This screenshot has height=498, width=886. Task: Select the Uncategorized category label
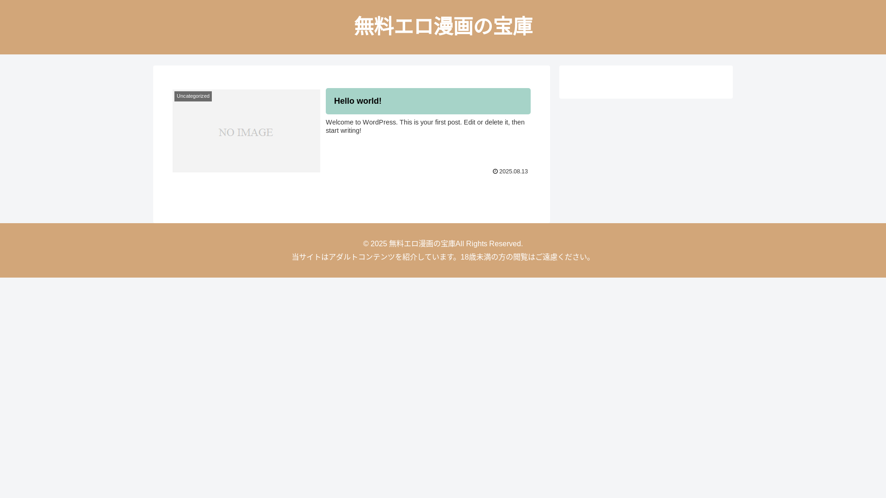point(193,96)
